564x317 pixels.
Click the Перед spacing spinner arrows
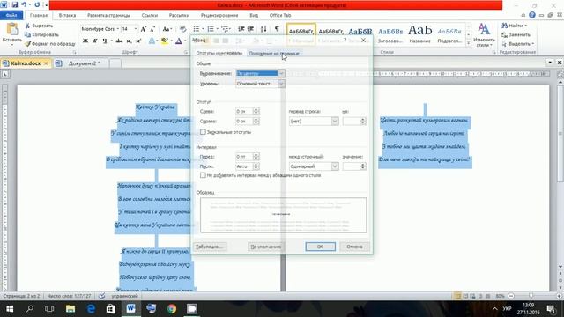point(256,157)
